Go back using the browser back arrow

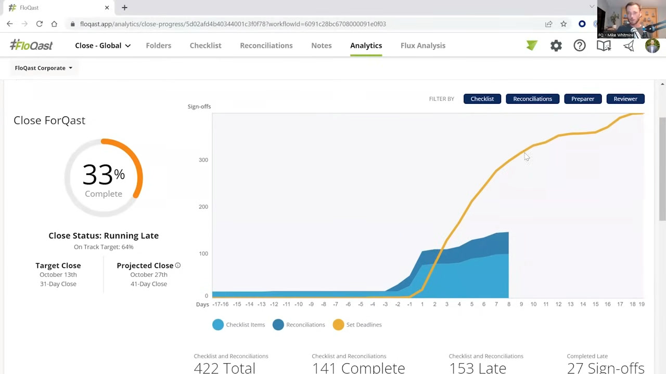pyautogui.click(x=9, y=24)
